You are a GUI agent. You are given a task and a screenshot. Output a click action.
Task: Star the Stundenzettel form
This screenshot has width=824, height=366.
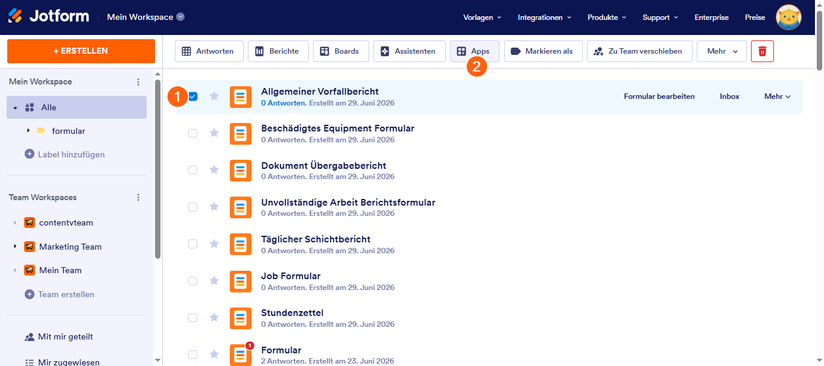coord(214,317)
